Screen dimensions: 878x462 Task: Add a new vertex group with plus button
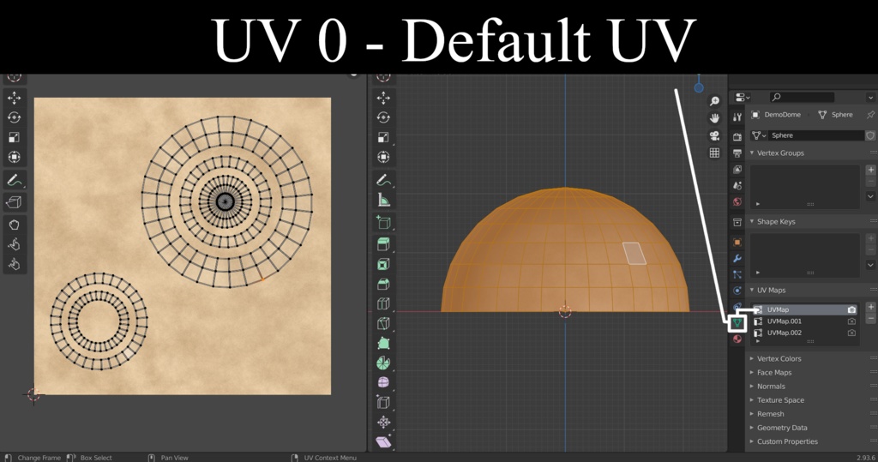point(870,170)
